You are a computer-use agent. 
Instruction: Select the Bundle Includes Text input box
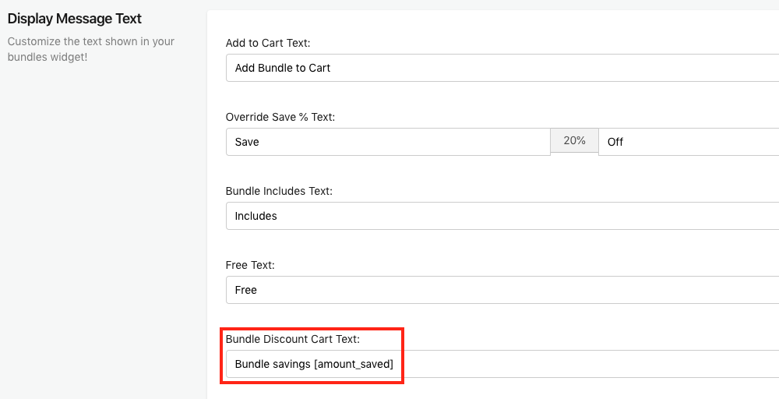point(502,216)
